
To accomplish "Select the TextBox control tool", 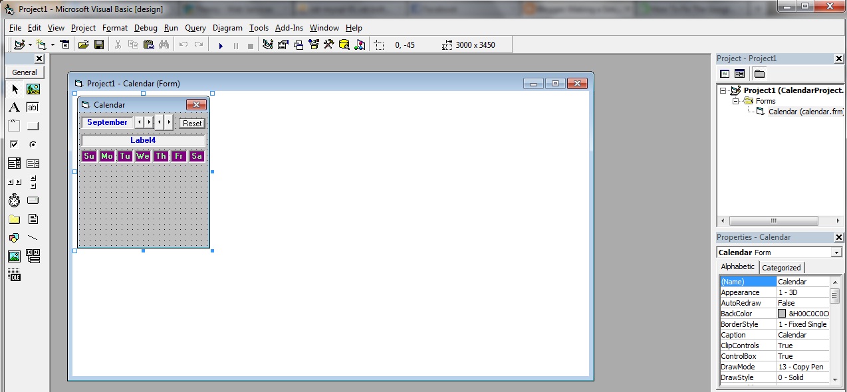I will click(32, 107).
